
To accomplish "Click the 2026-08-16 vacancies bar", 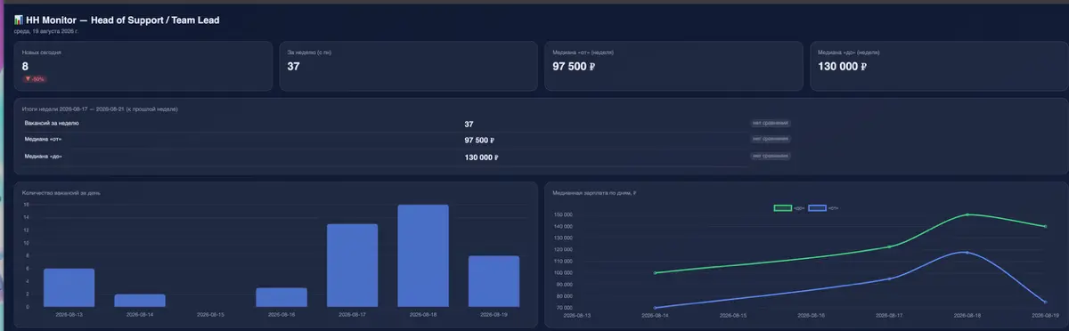I will tap(282, 298).
